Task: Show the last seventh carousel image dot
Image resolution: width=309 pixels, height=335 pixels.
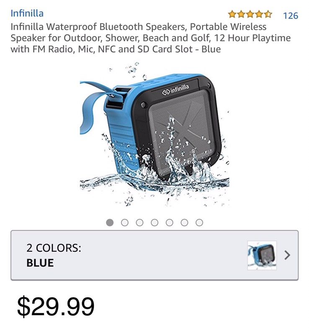Action: [199, 223]
